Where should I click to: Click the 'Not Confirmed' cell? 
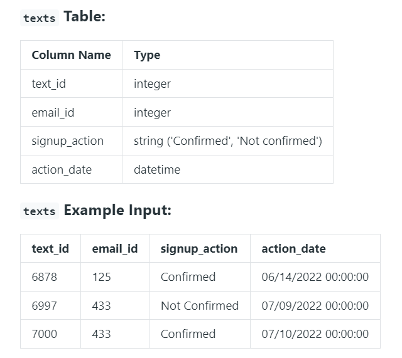point(200,305)
